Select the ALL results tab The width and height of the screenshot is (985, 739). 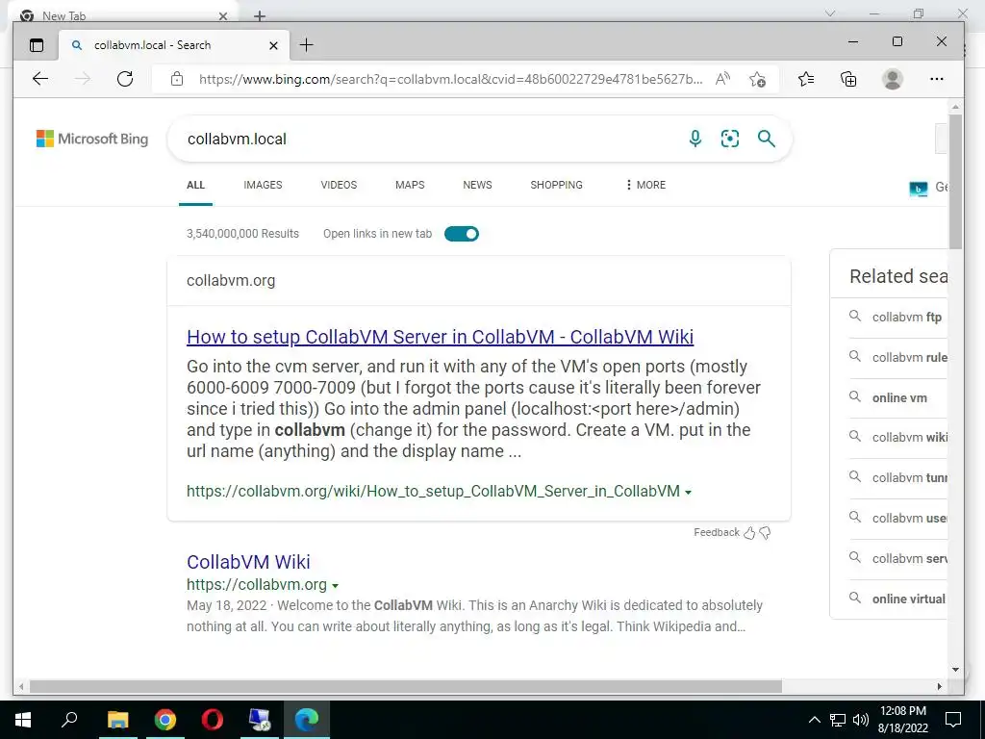(195, 185)
